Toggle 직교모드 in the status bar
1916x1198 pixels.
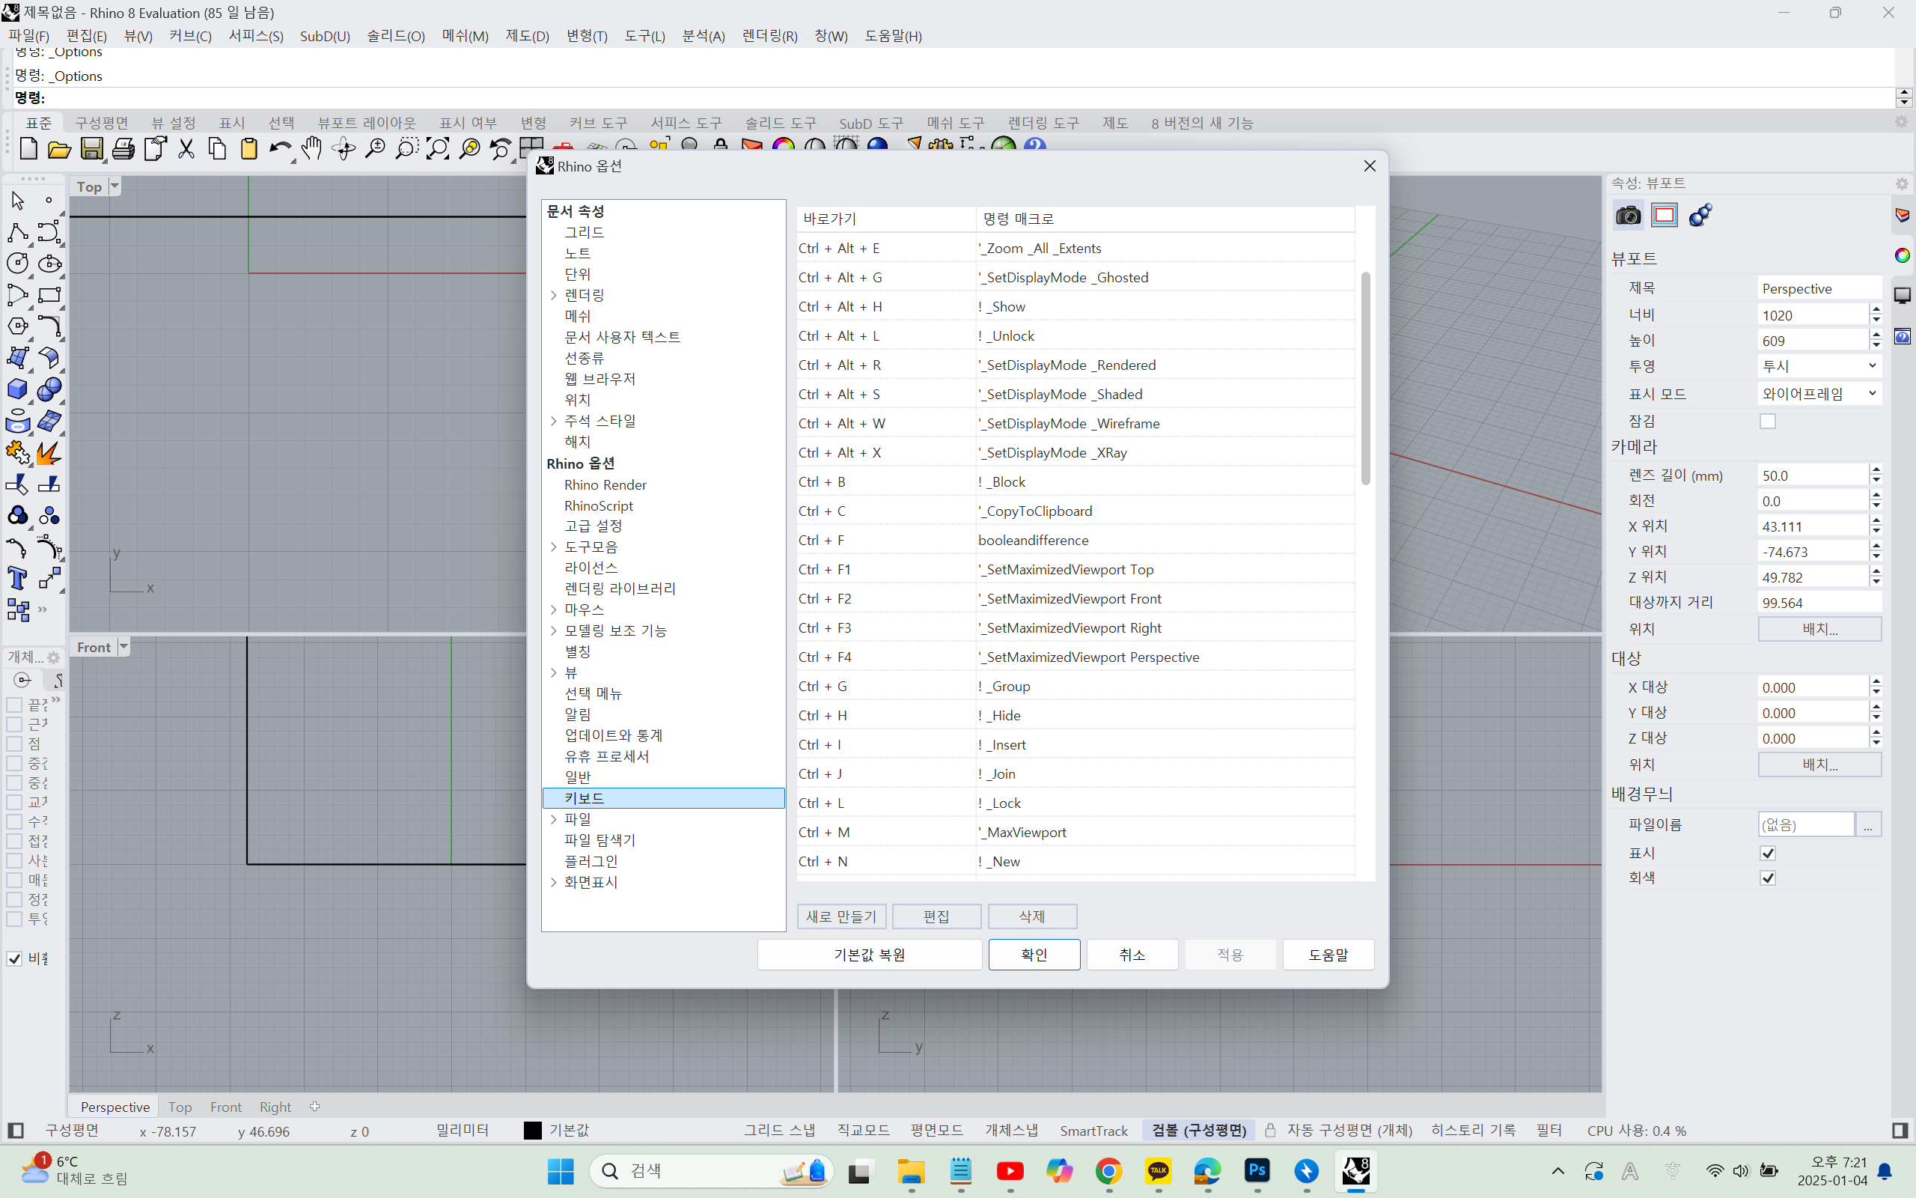(863, 1130)
